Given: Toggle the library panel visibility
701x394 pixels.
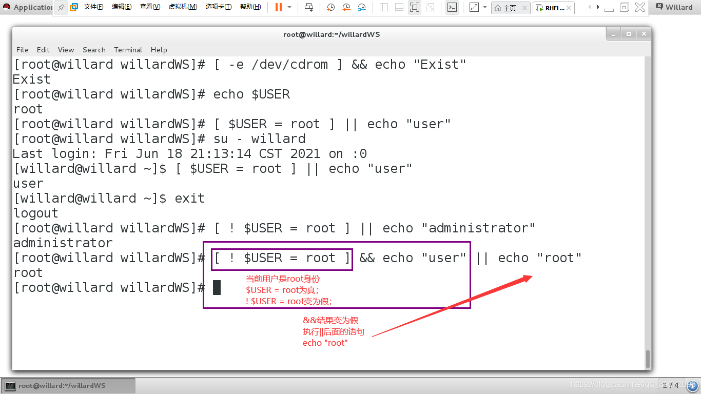Looking at the screenshot, I should click(x=384, y=8).
